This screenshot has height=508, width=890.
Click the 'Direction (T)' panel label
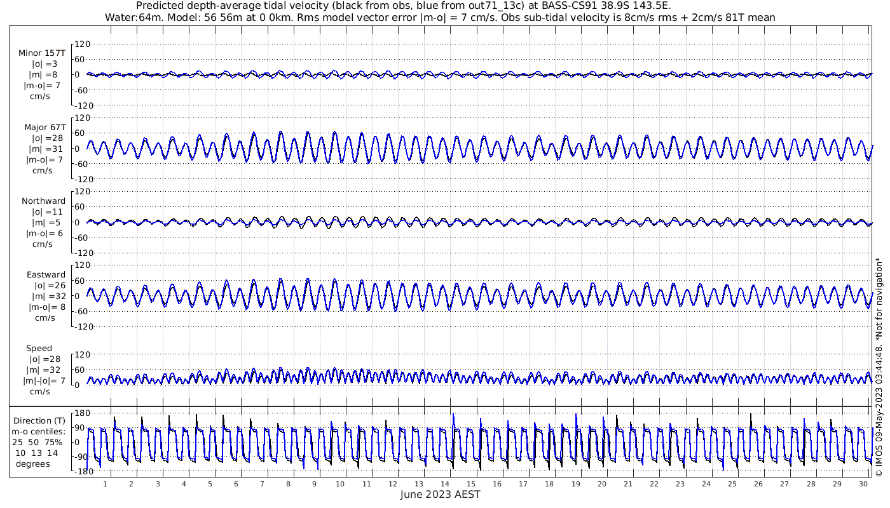tap(39, 421)
